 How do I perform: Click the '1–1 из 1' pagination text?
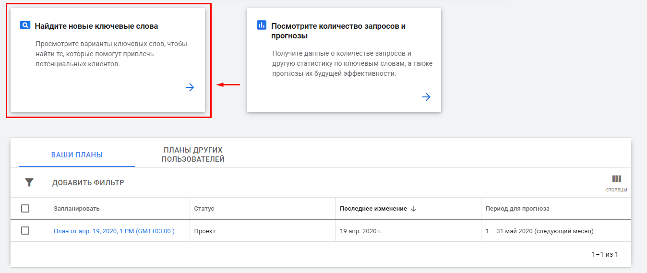pyautogui.click(x=605, y=254)
